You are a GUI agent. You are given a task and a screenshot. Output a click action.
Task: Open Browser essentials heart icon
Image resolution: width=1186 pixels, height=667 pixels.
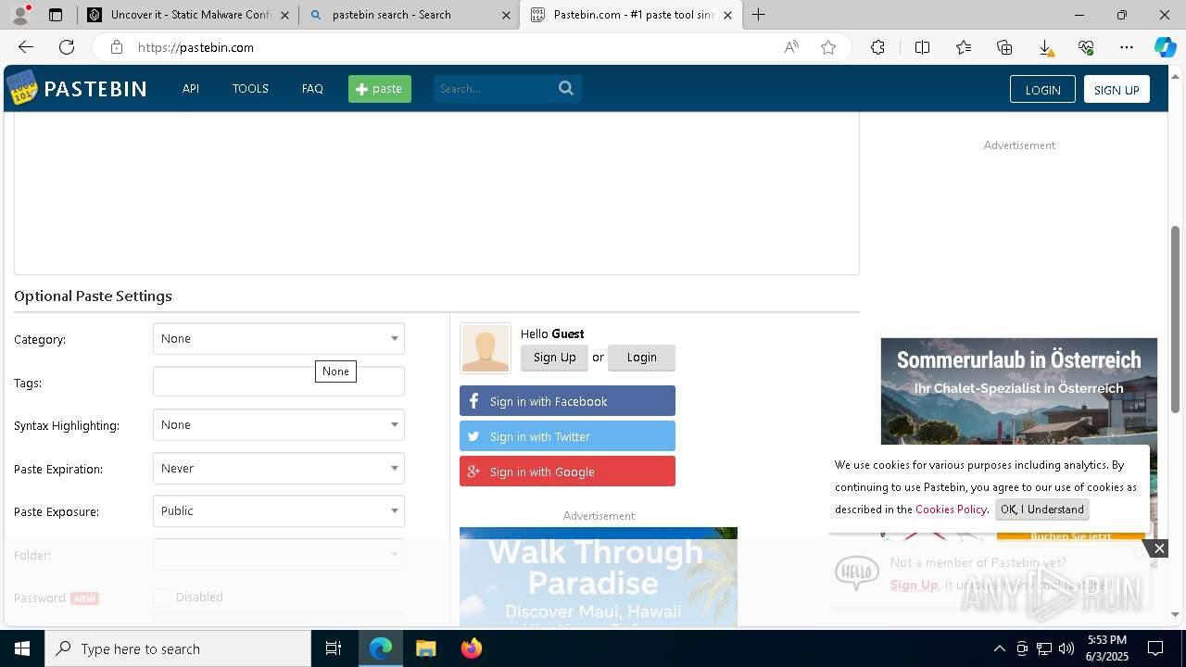tap(1086, 47)
